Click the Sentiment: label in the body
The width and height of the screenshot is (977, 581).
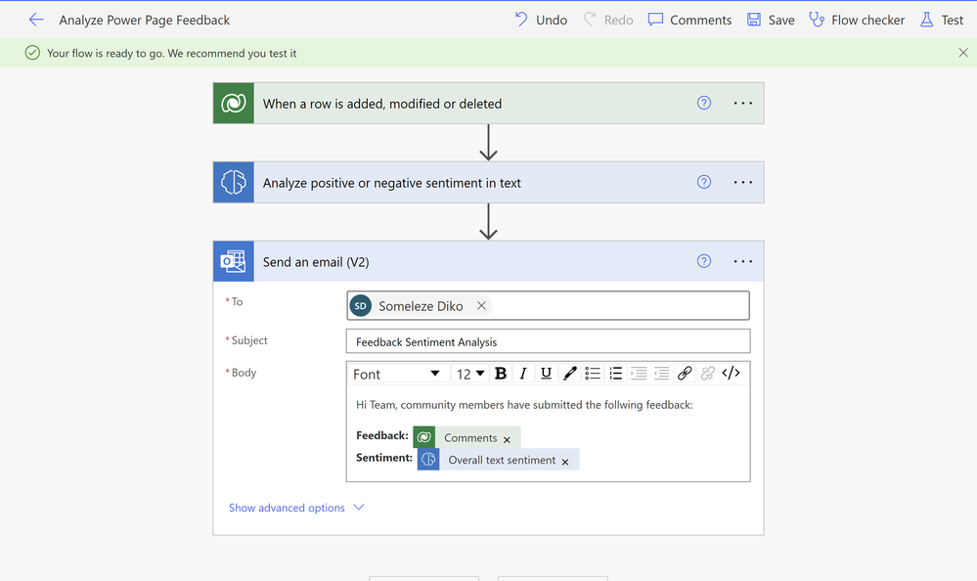point(384,458)
